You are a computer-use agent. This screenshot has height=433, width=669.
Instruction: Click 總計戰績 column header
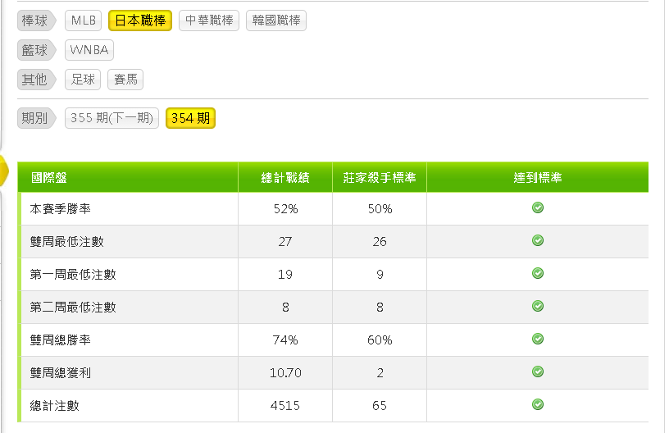(285, 177)
